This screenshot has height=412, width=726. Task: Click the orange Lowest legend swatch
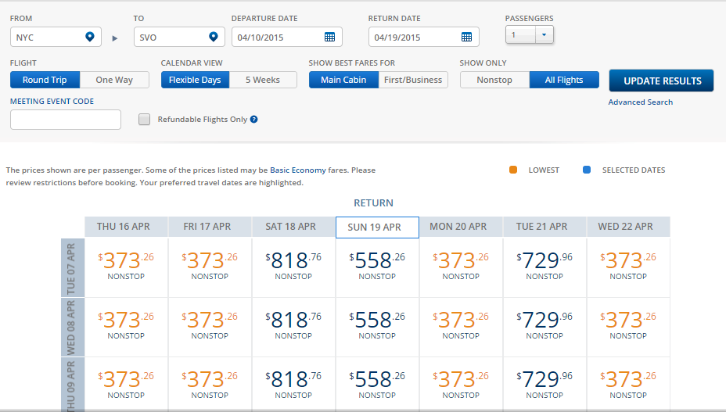pos(513,170)
